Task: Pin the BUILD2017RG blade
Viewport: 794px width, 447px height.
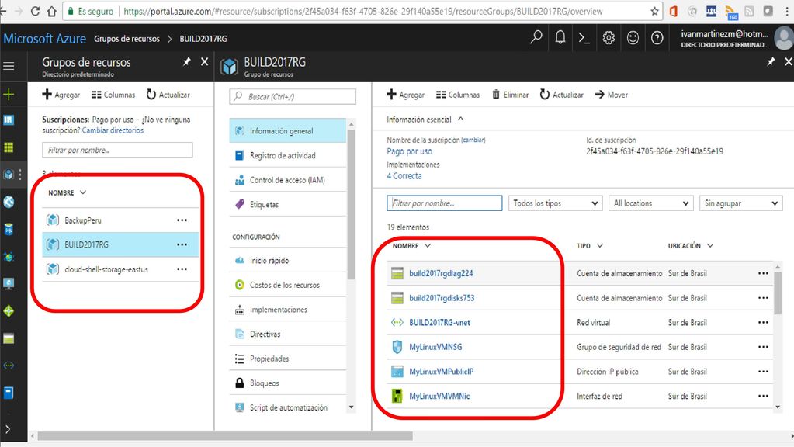Action: [x=771, y=62]
